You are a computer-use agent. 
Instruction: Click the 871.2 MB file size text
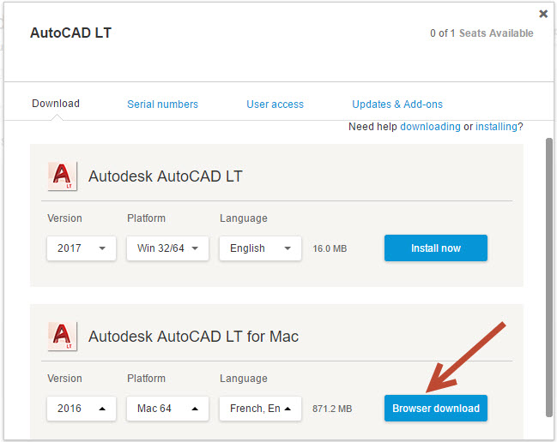coord(332,409)
